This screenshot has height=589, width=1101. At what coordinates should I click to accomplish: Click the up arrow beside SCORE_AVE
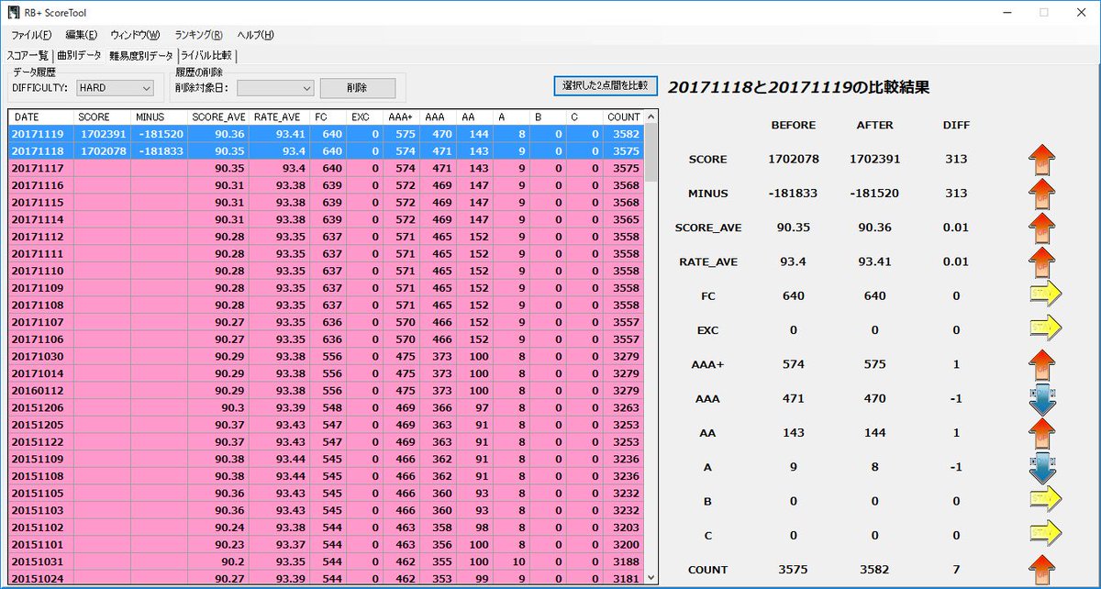click(1043, 228)
